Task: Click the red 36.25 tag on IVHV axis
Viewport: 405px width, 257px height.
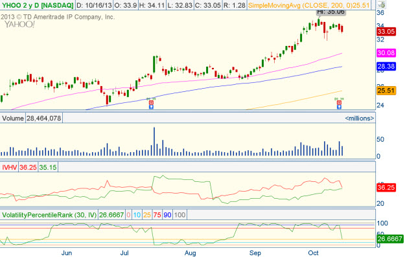Action: 386,187
